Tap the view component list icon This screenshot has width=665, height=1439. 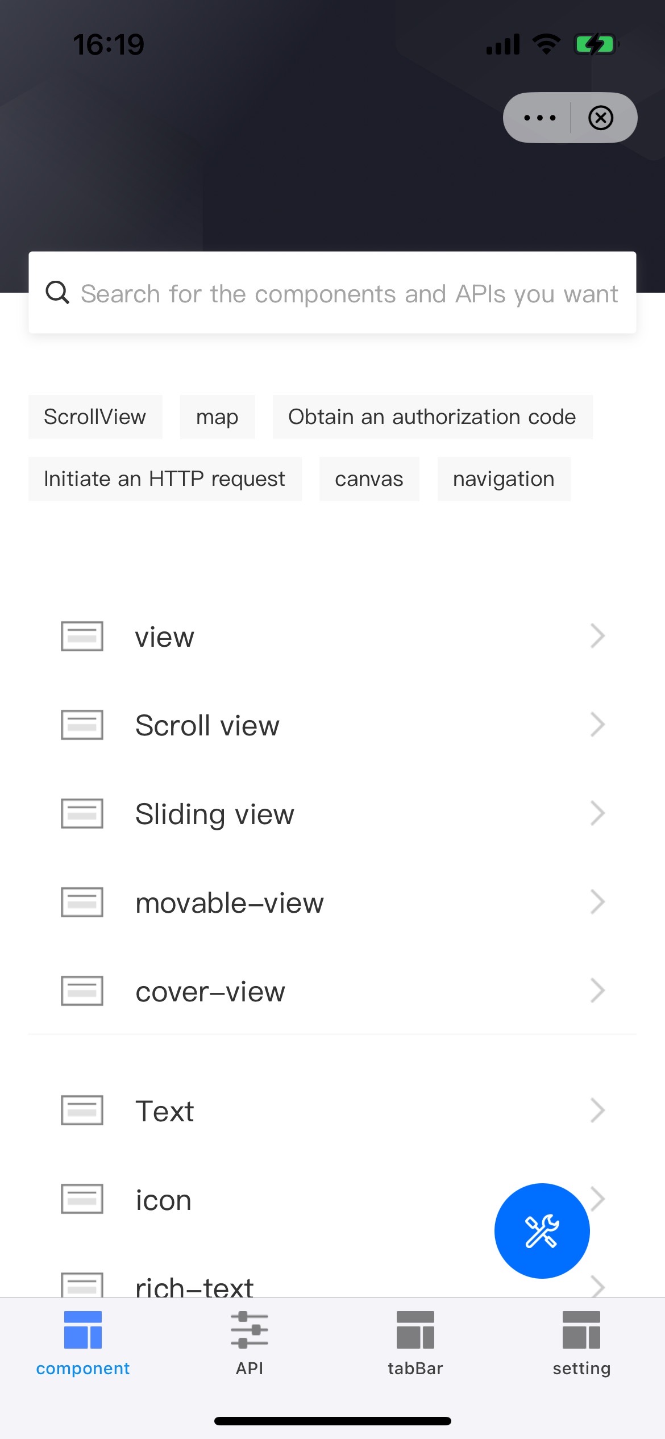[82, 636]
